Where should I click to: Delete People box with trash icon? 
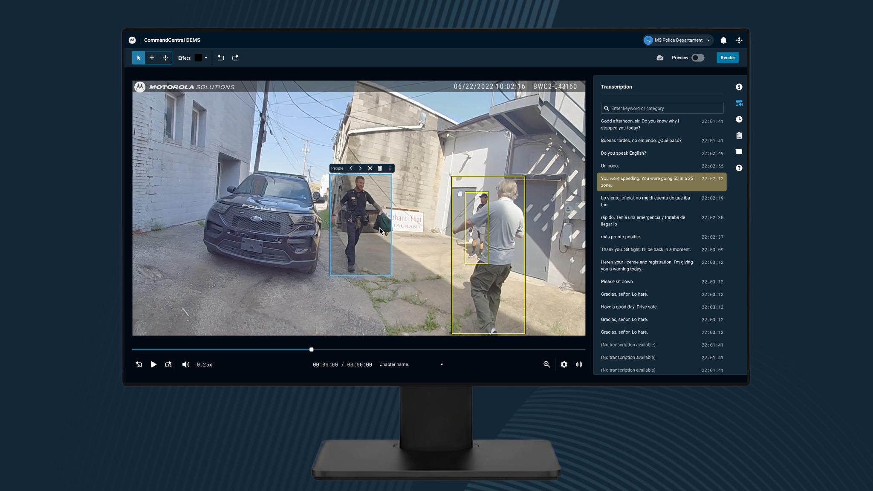tap(380, 168)
